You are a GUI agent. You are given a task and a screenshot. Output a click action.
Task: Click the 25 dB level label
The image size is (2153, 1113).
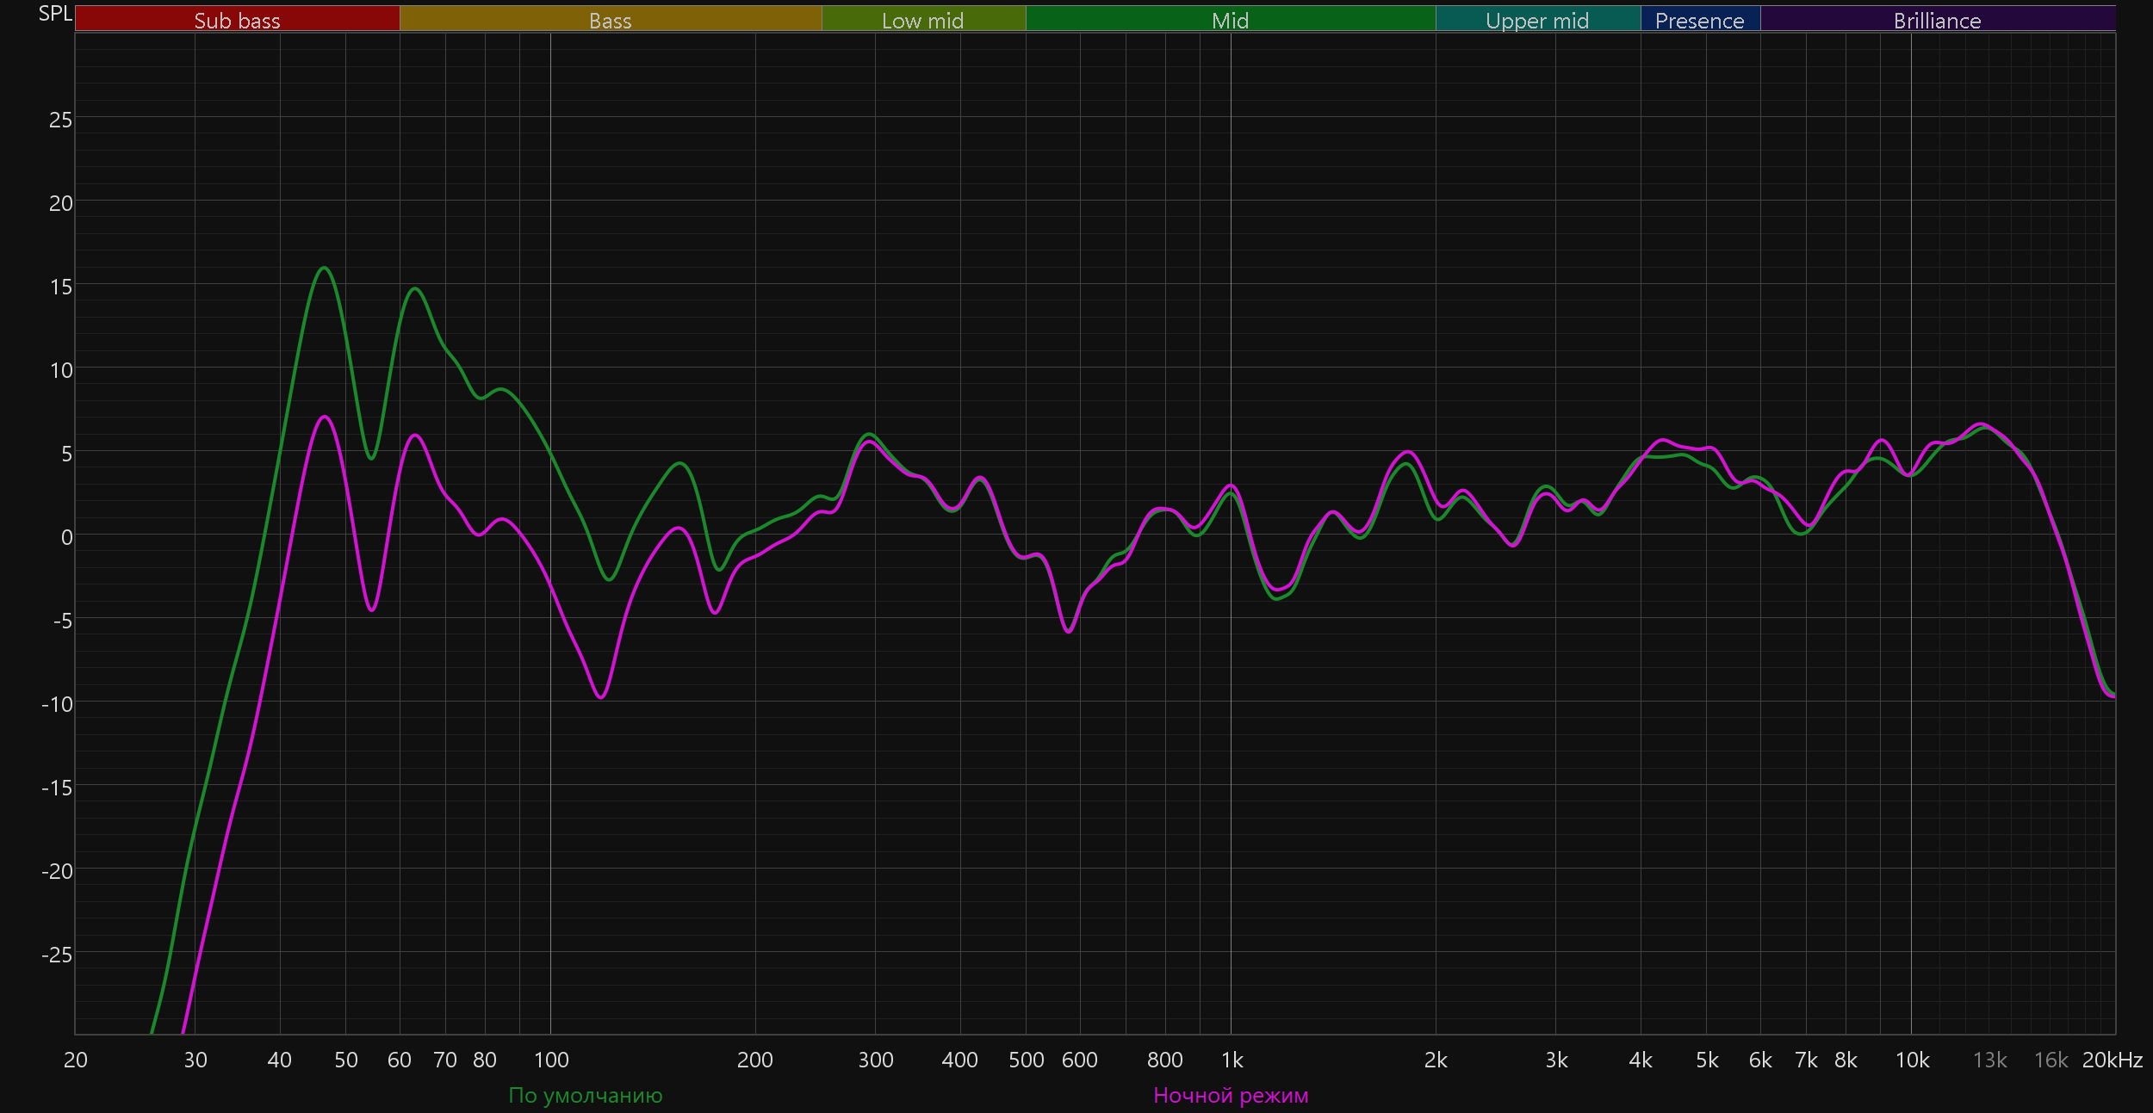(60, 120)
